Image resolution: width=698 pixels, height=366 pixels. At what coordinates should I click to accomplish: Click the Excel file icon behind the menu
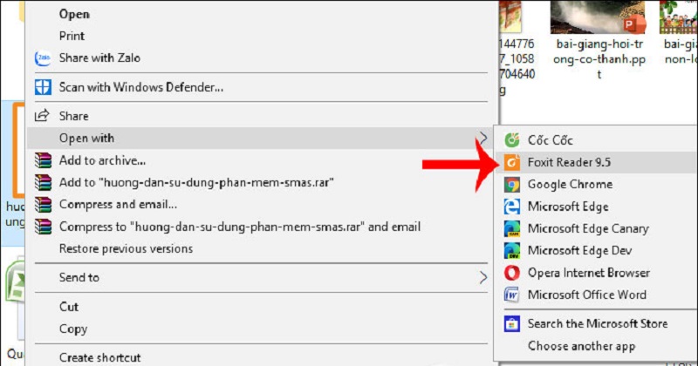point(15,282)
